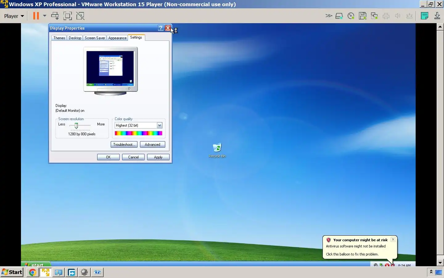
Task: Click the VMware Player taskbar icon
Action: [46, 272]
